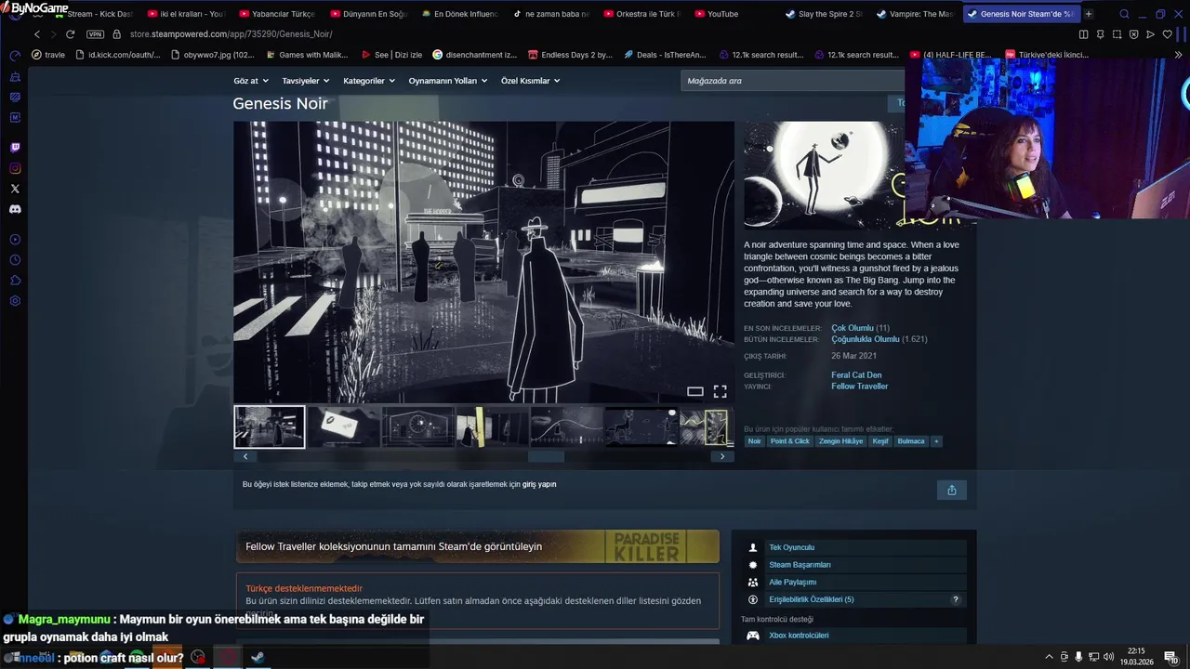Click the Bulmaca tag
This screenshot has height=669, width=1190.
(911, 441)
